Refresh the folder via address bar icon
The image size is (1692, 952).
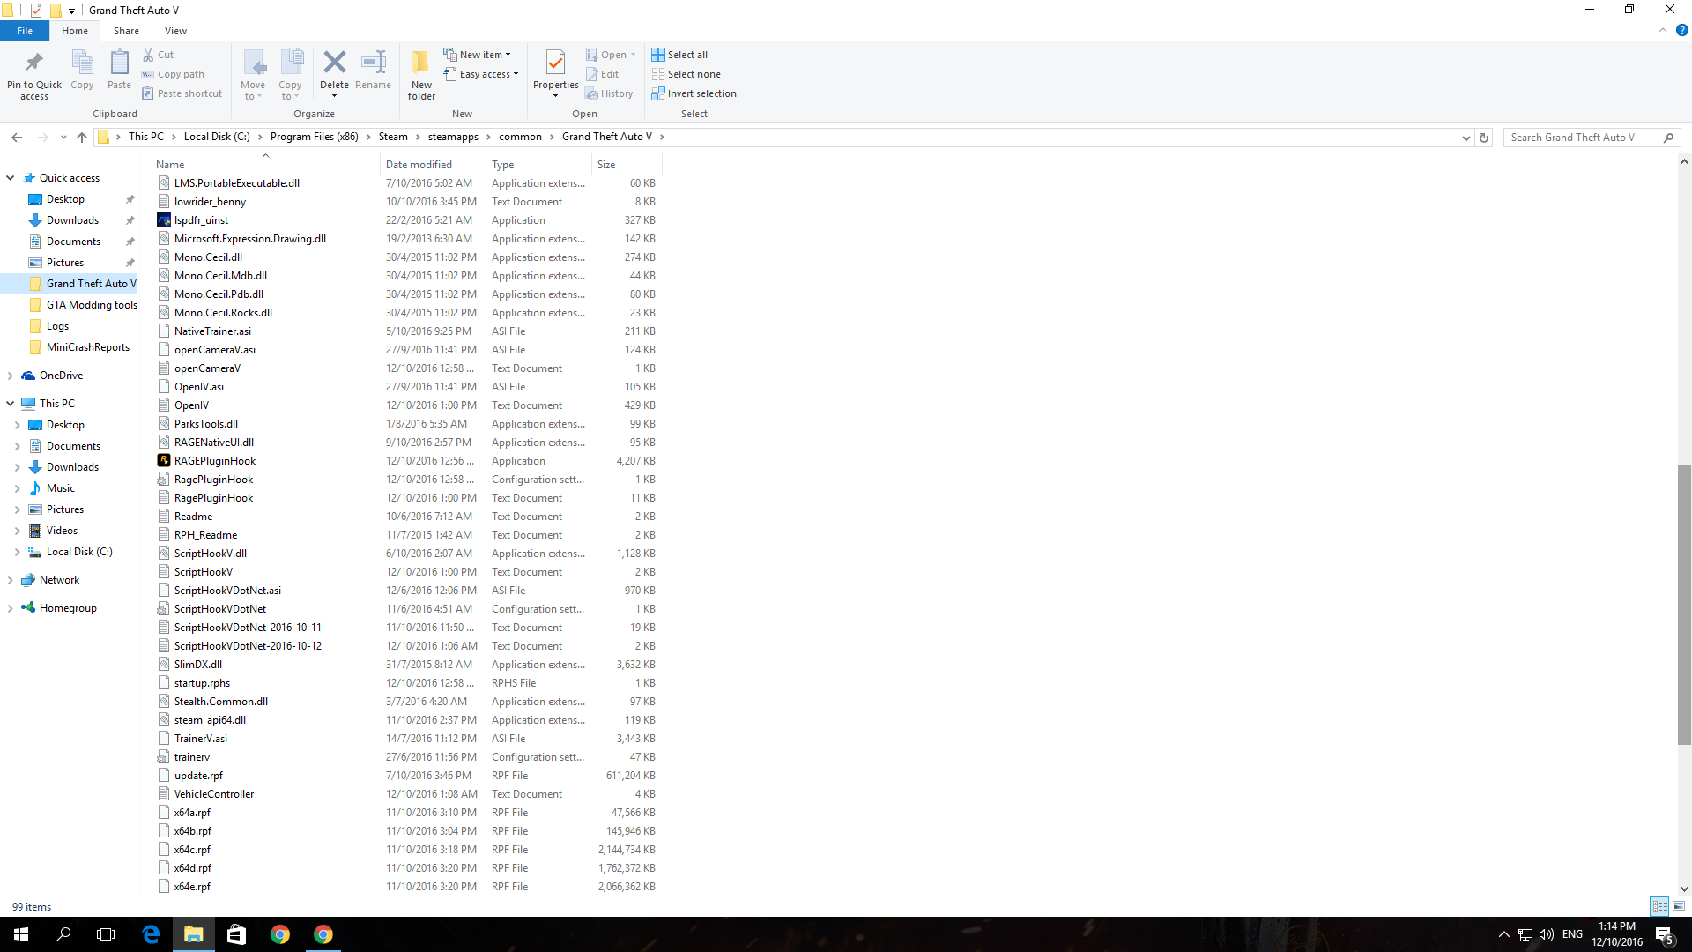click(1484, 138)
